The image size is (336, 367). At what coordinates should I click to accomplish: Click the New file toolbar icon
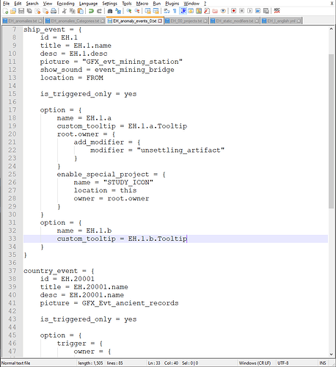pyautogui.click(x=5, y=11)
